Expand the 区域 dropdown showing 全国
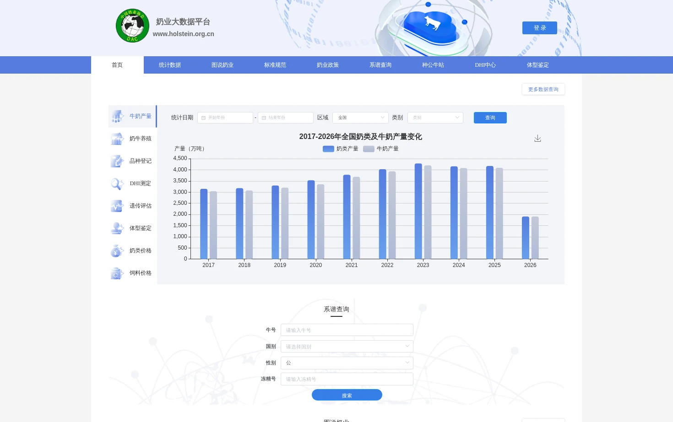This screenshot has height=422, width=673. 360,118
